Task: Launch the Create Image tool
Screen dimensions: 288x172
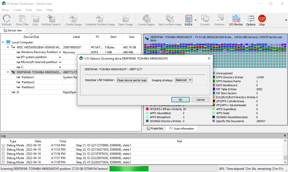Action: [73, 20]
